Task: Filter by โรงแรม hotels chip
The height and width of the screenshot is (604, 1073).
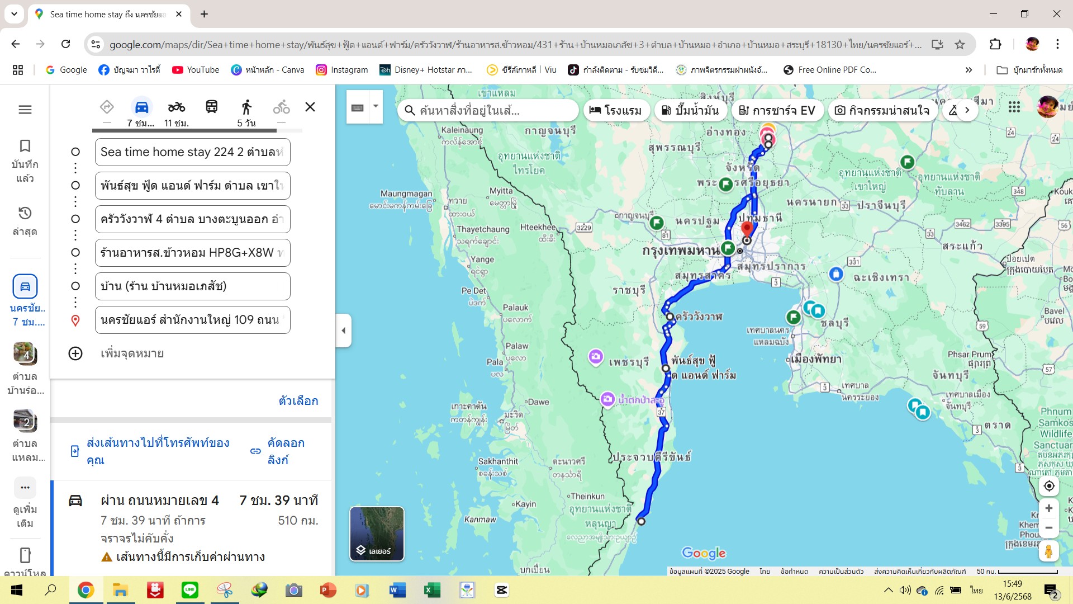Action: [616, 110]
